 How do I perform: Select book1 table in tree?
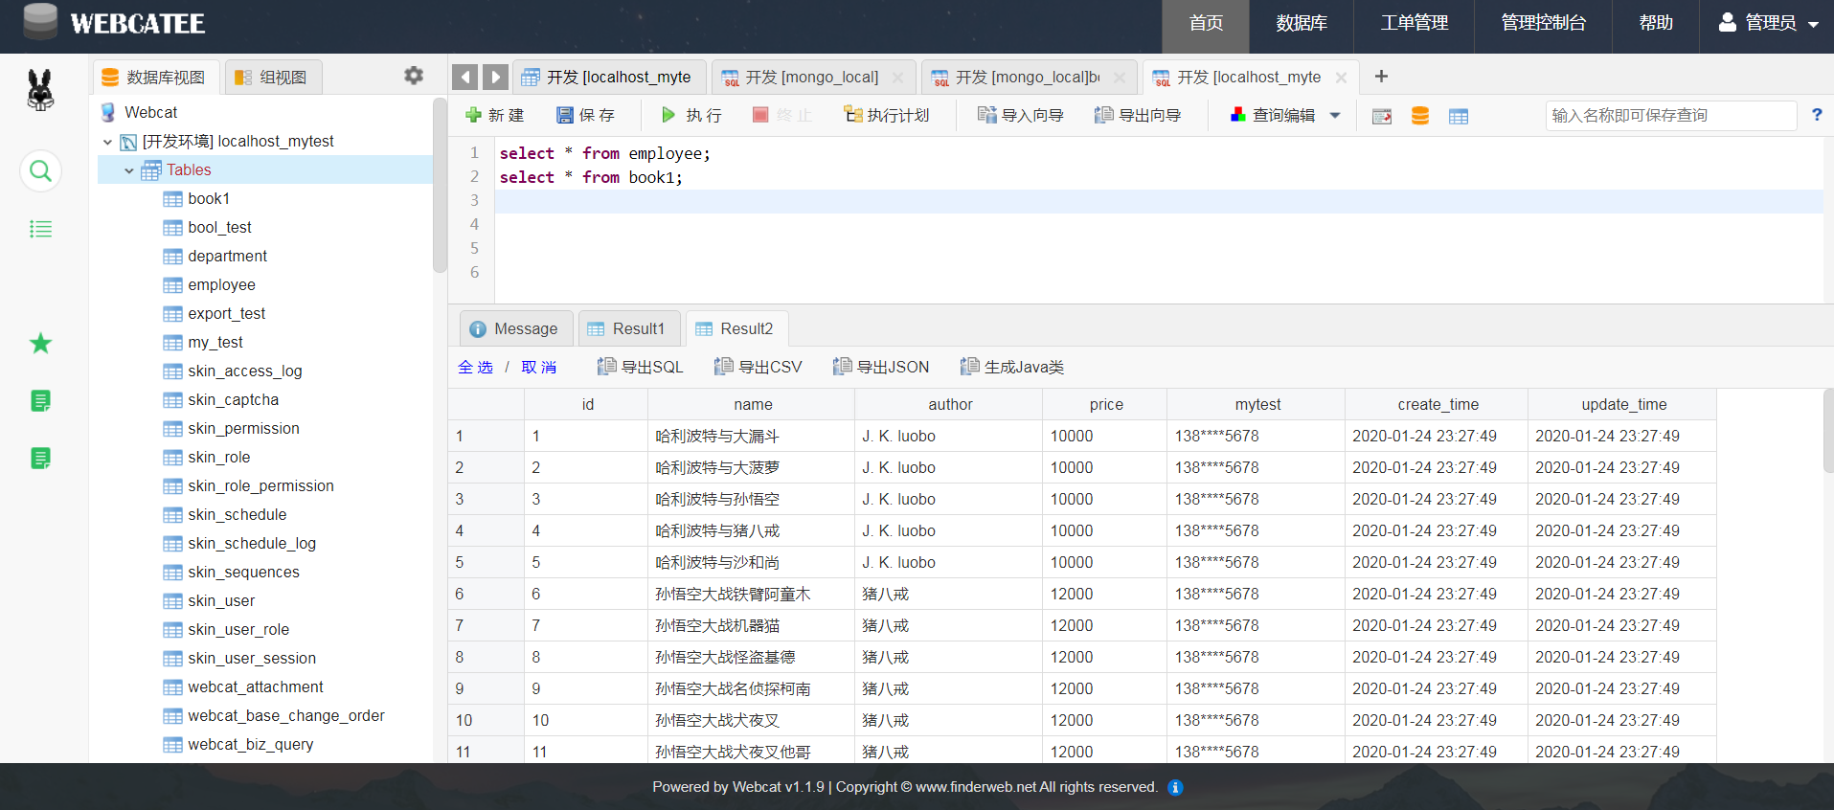pyautogui.click(x=209, y=198)
